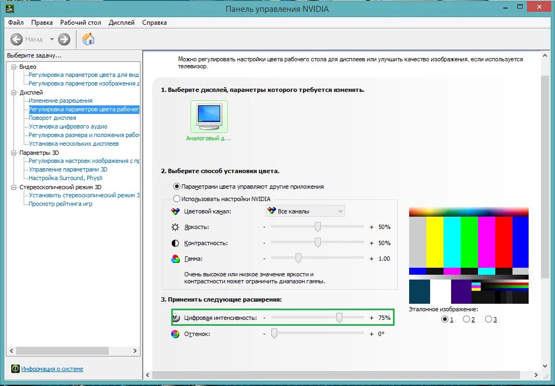Open the Информация о системе link

click(52, 369)
